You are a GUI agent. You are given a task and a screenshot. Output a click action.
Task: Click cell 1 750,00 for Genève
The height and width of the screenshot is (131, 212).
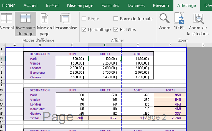pyautogui.click(x=138, y=77)
